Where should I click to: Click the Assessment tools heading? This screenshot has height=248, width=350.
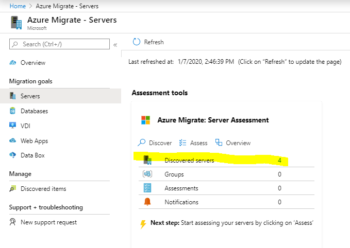160,93
